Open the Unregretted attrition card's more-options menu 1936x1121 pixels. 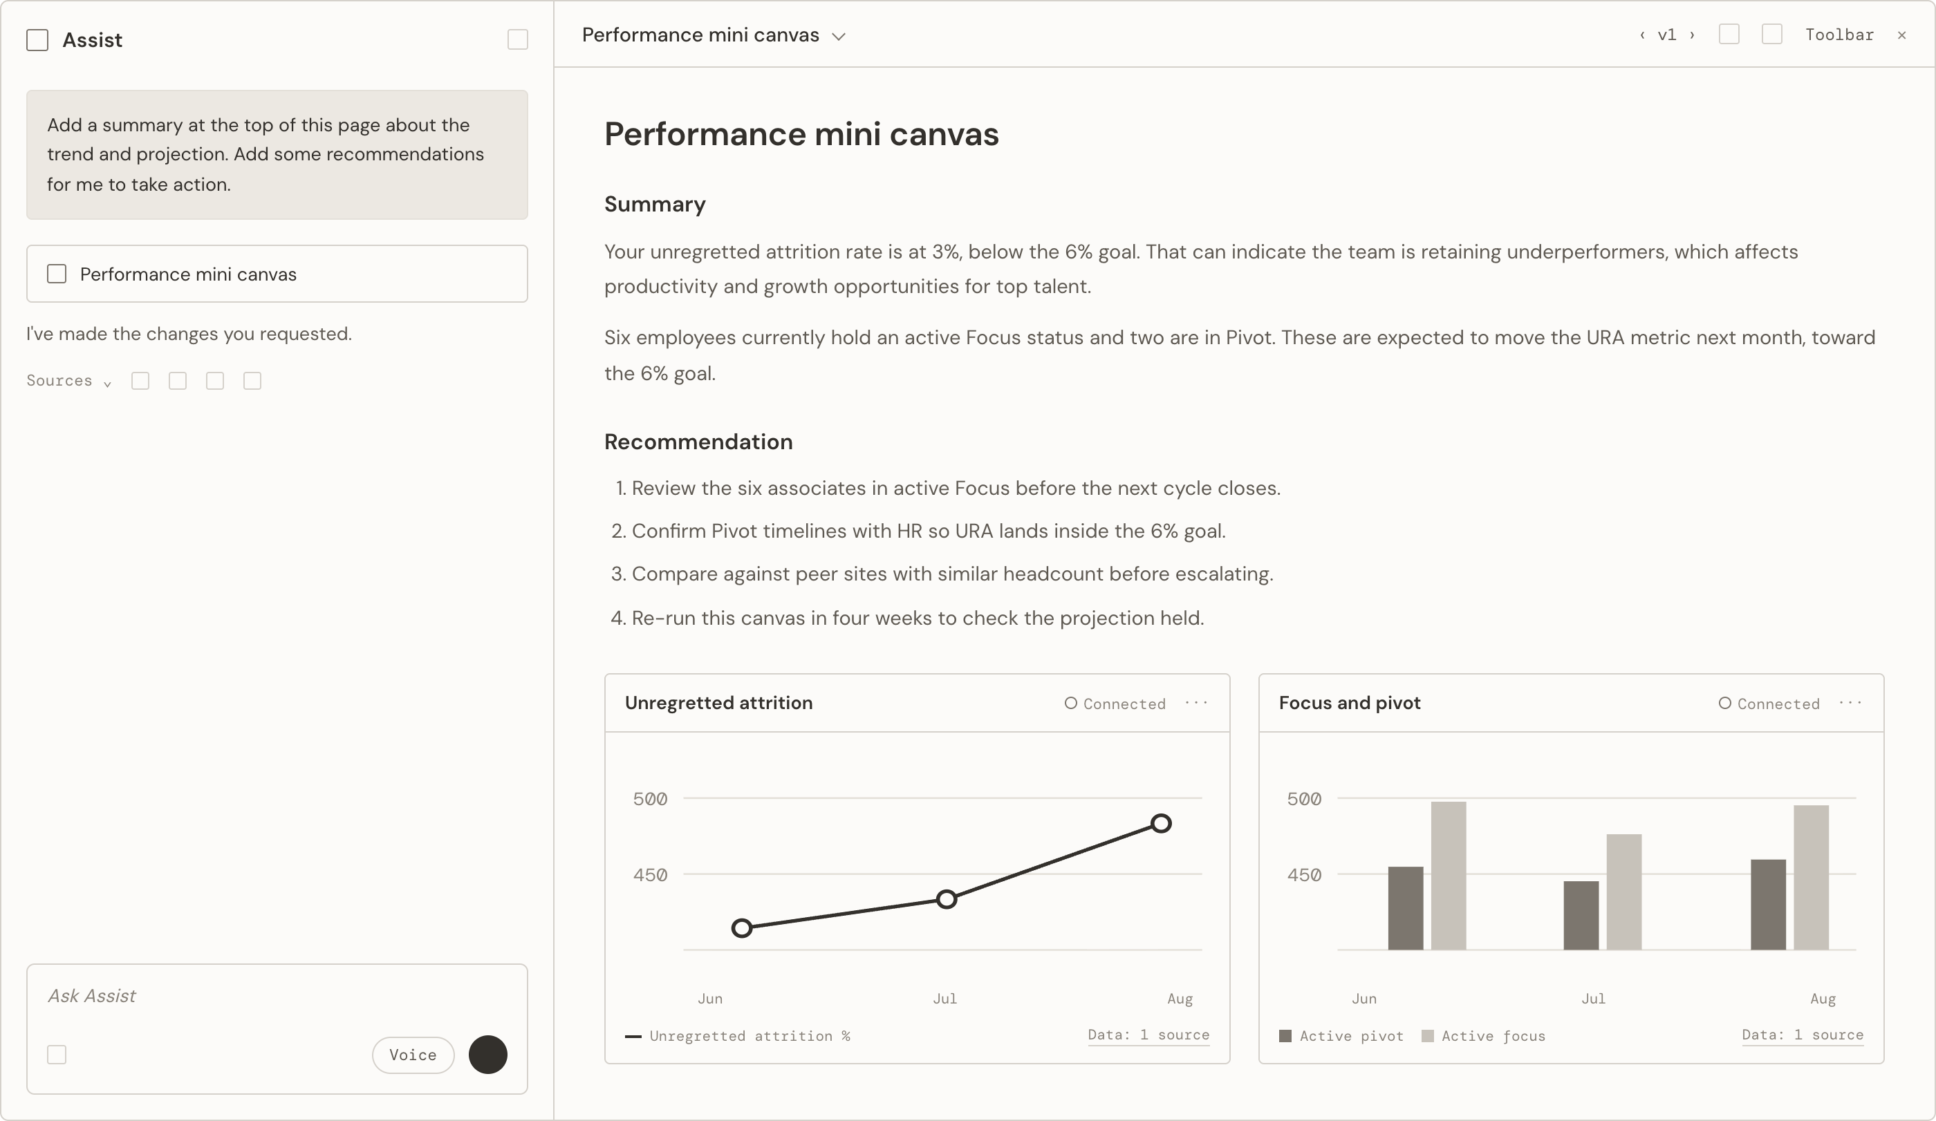(1196, 704)
